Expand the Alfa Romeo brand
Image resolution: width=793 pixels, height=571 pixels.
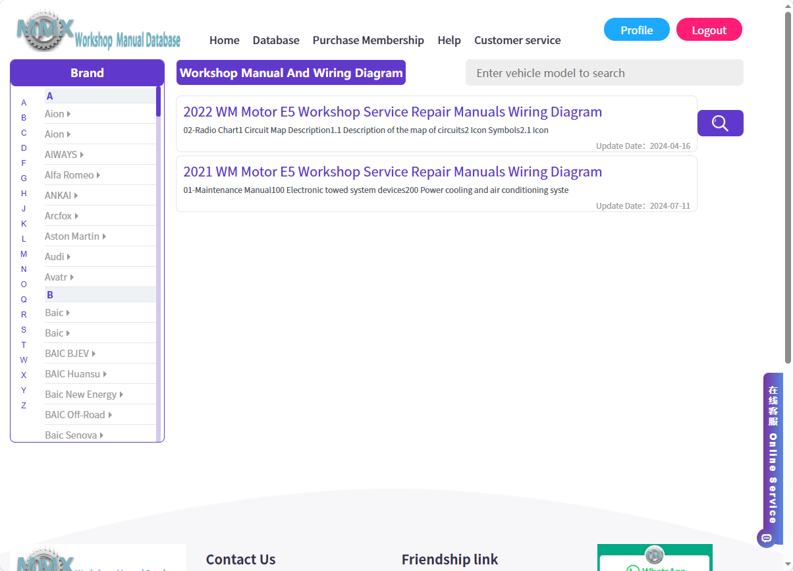click(72, 175)
